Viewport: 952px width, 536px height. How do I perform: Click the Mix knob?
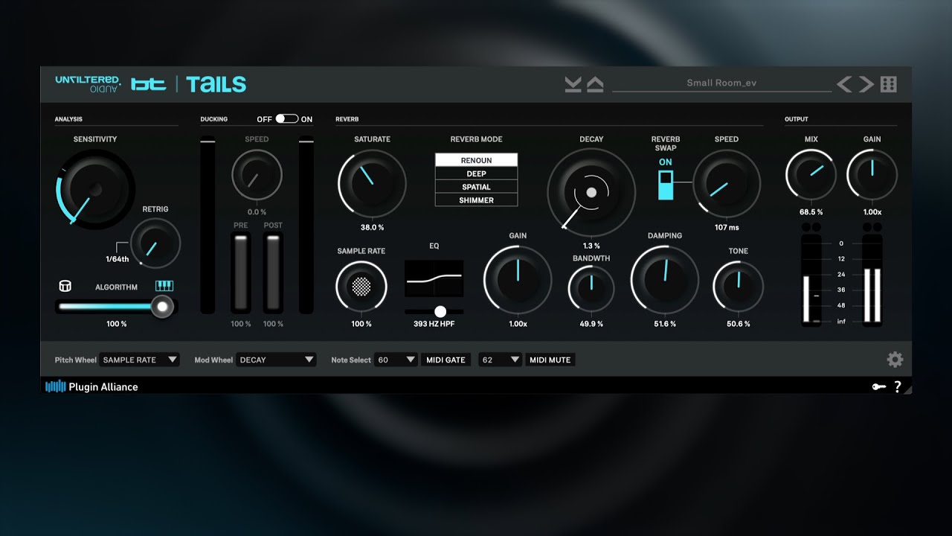click(811, 175)
